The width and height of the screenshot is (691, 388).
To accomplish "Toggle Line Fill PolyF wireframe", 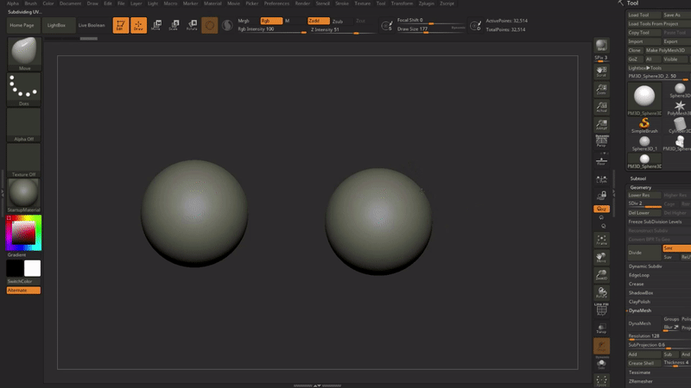I will tap(601, 310).
